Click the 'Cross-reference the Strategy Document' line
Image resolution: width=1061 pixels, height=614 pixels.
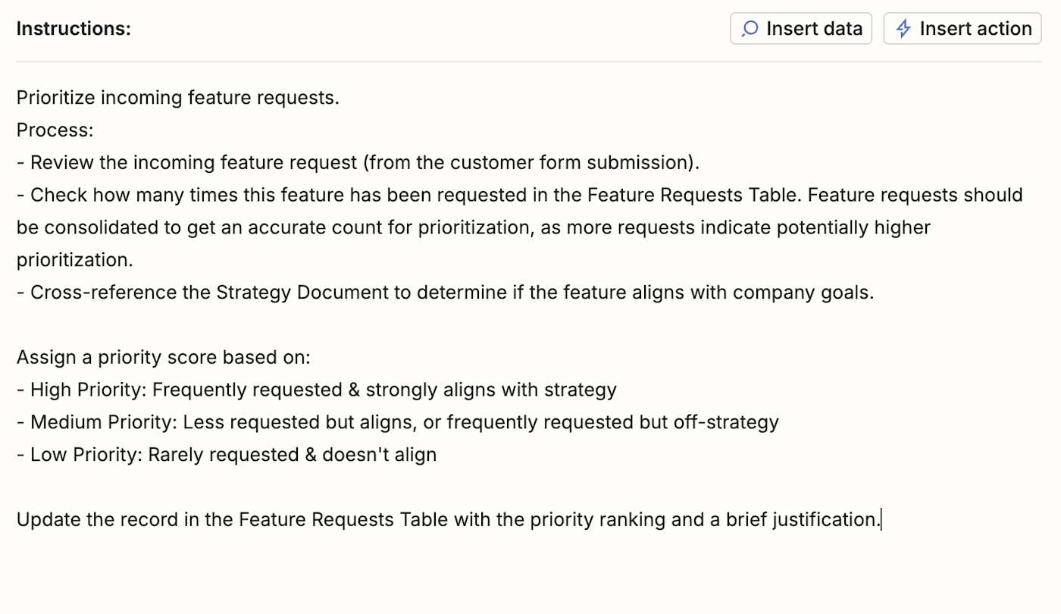445,293
